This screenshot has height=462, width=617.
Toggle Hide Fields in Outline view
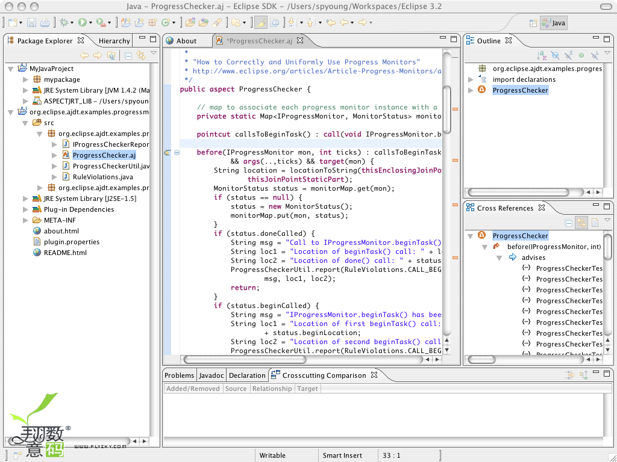click(555, 56)
